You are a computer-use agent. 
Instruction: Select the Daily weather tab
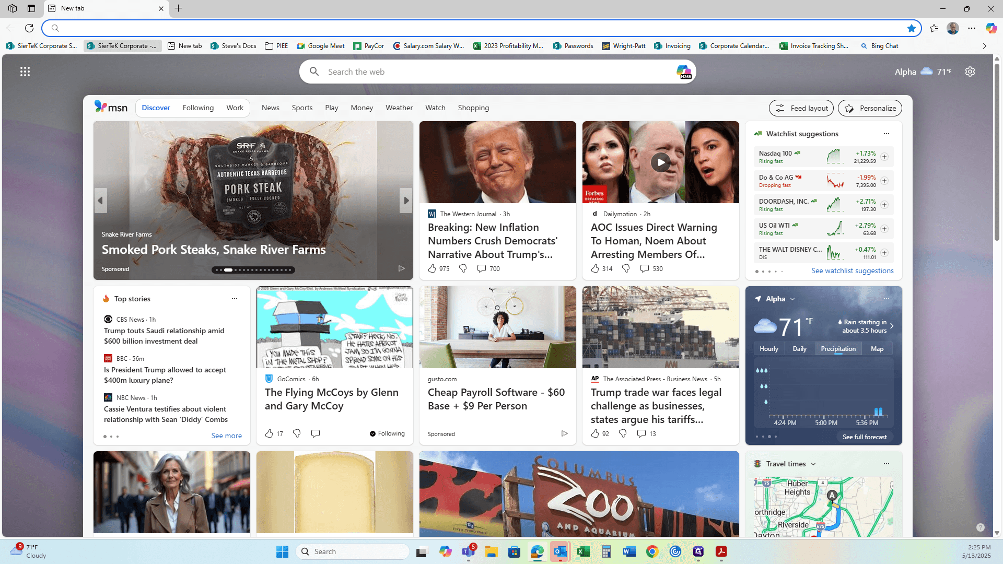click(x=799, y=349)
